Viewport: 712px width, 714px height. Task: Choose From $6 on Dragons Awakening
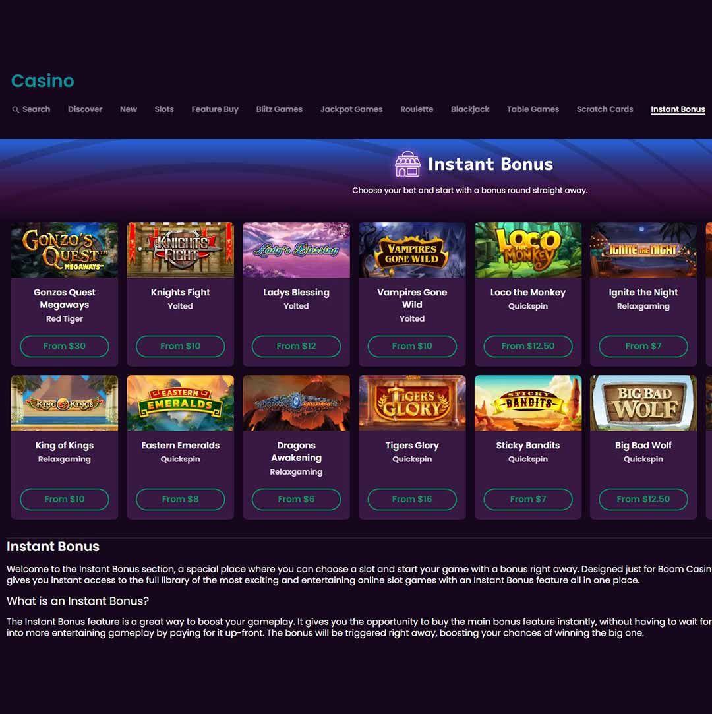296,499
